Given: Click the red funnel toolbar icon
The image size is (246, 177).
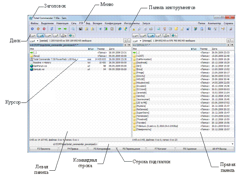Looking at the screenshot, I should pyautogui.click(x=164, y=29).
